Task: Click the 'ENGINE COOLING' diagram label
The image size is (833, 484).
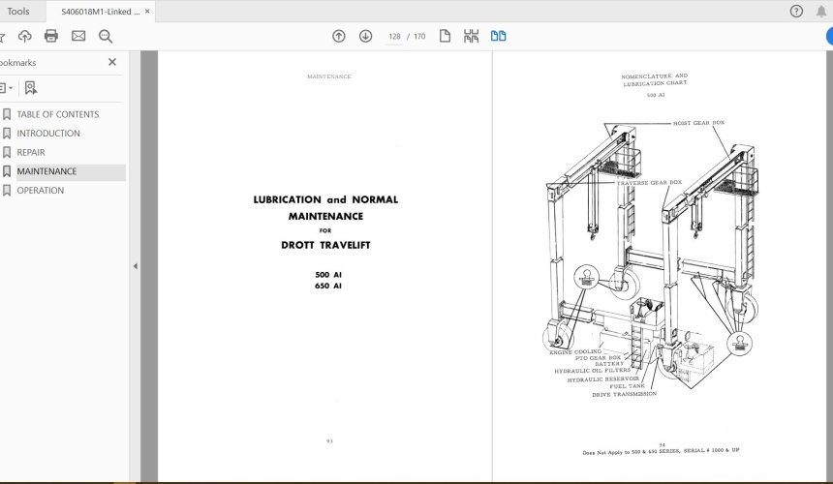Action: point(575,351)
